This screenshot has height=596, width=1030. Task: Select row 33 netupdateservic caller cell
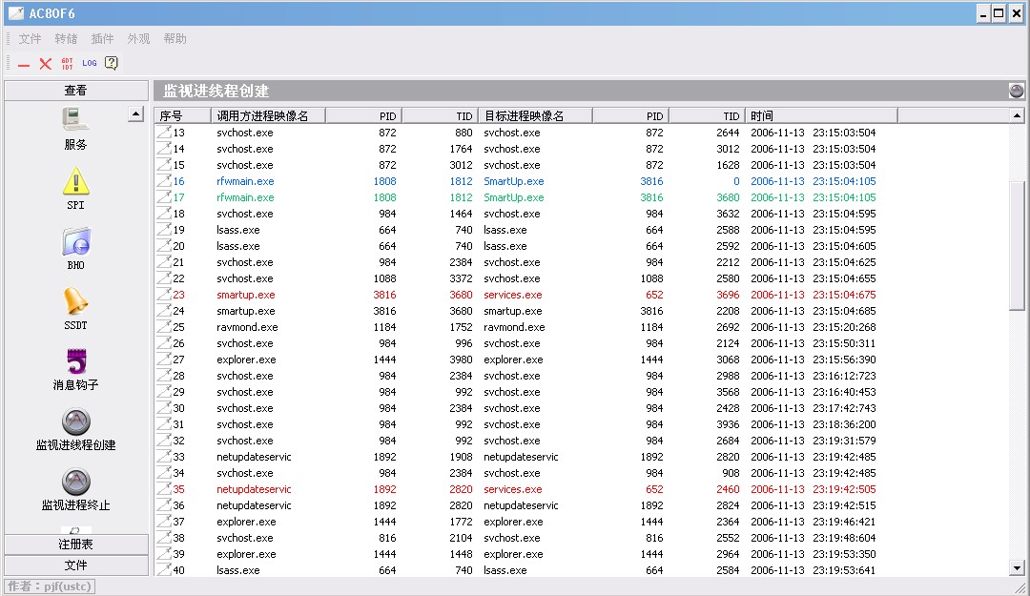tap(254, 457)
